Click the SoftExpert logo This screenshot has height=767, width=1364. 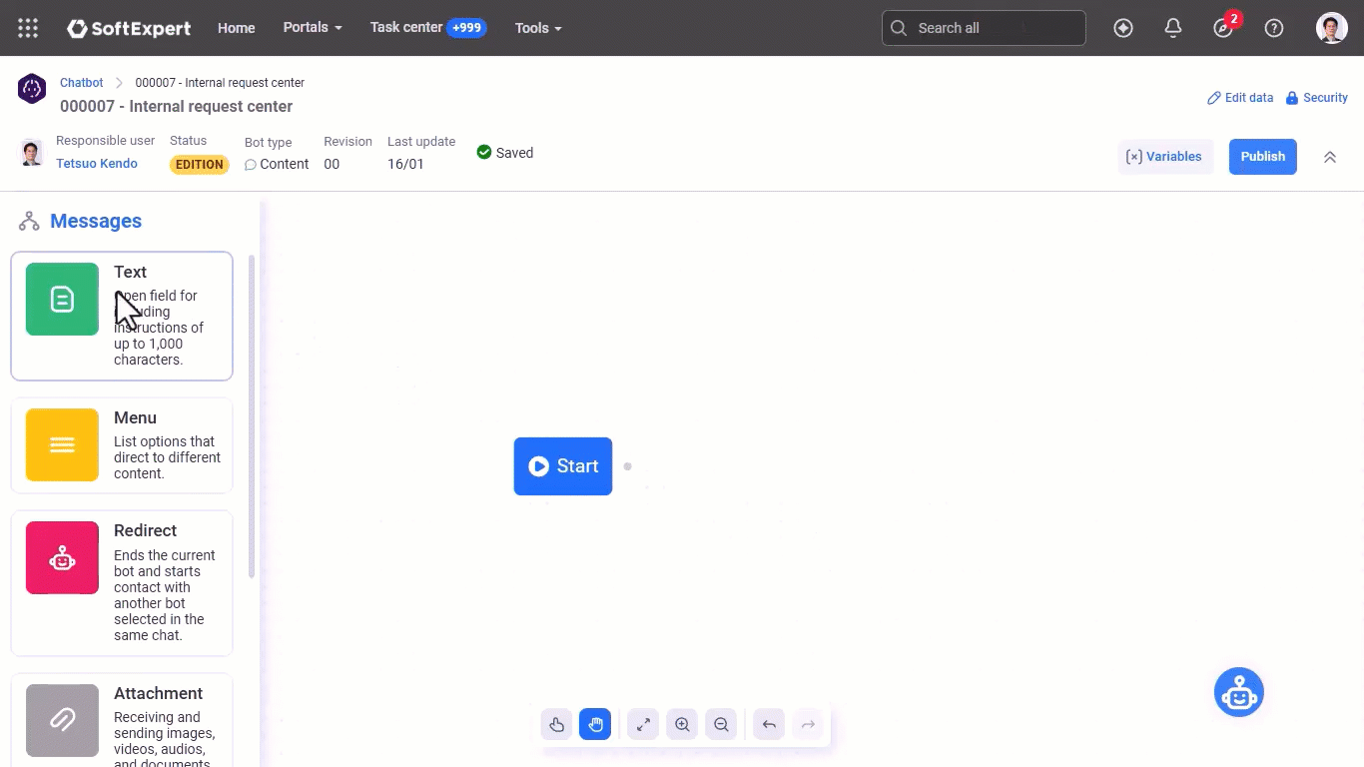(129, 28)
